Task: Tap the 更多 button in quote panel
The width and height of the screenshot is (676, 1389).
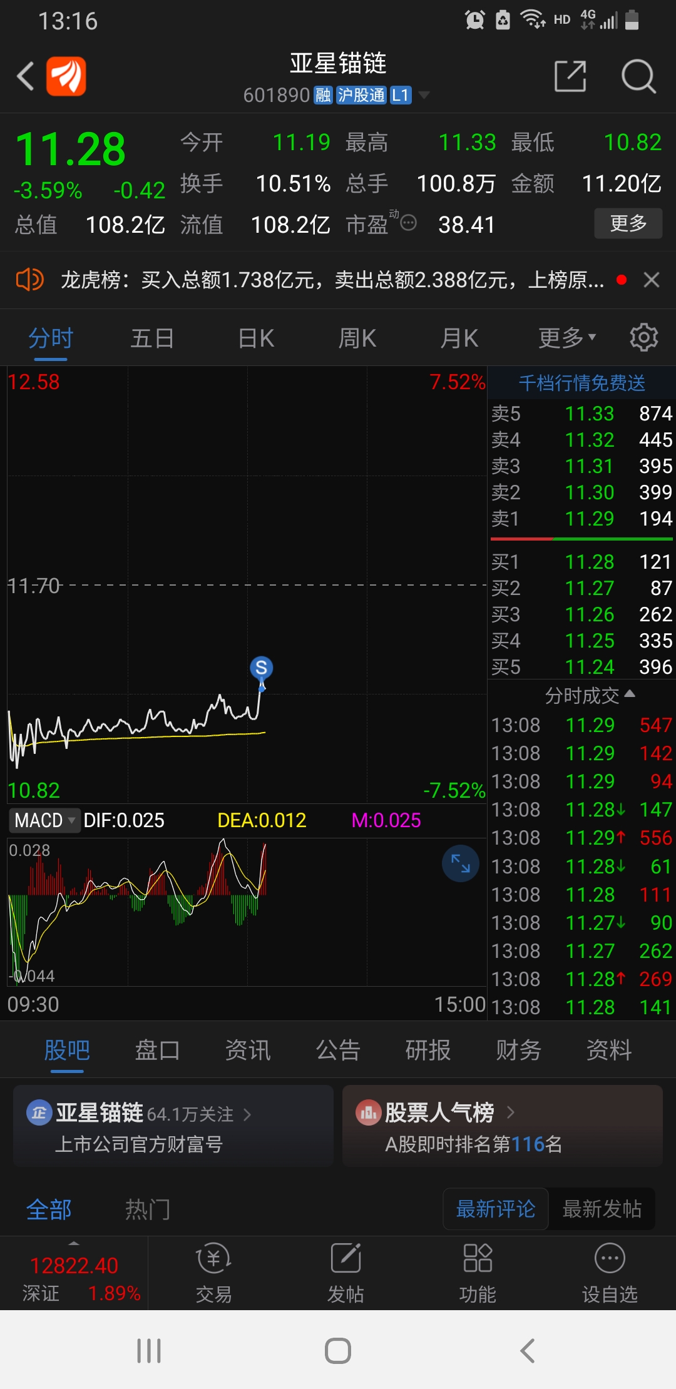Action: (628, 223)
